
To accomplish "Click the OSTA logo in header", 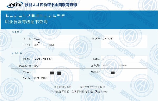I will coord(15,5).
